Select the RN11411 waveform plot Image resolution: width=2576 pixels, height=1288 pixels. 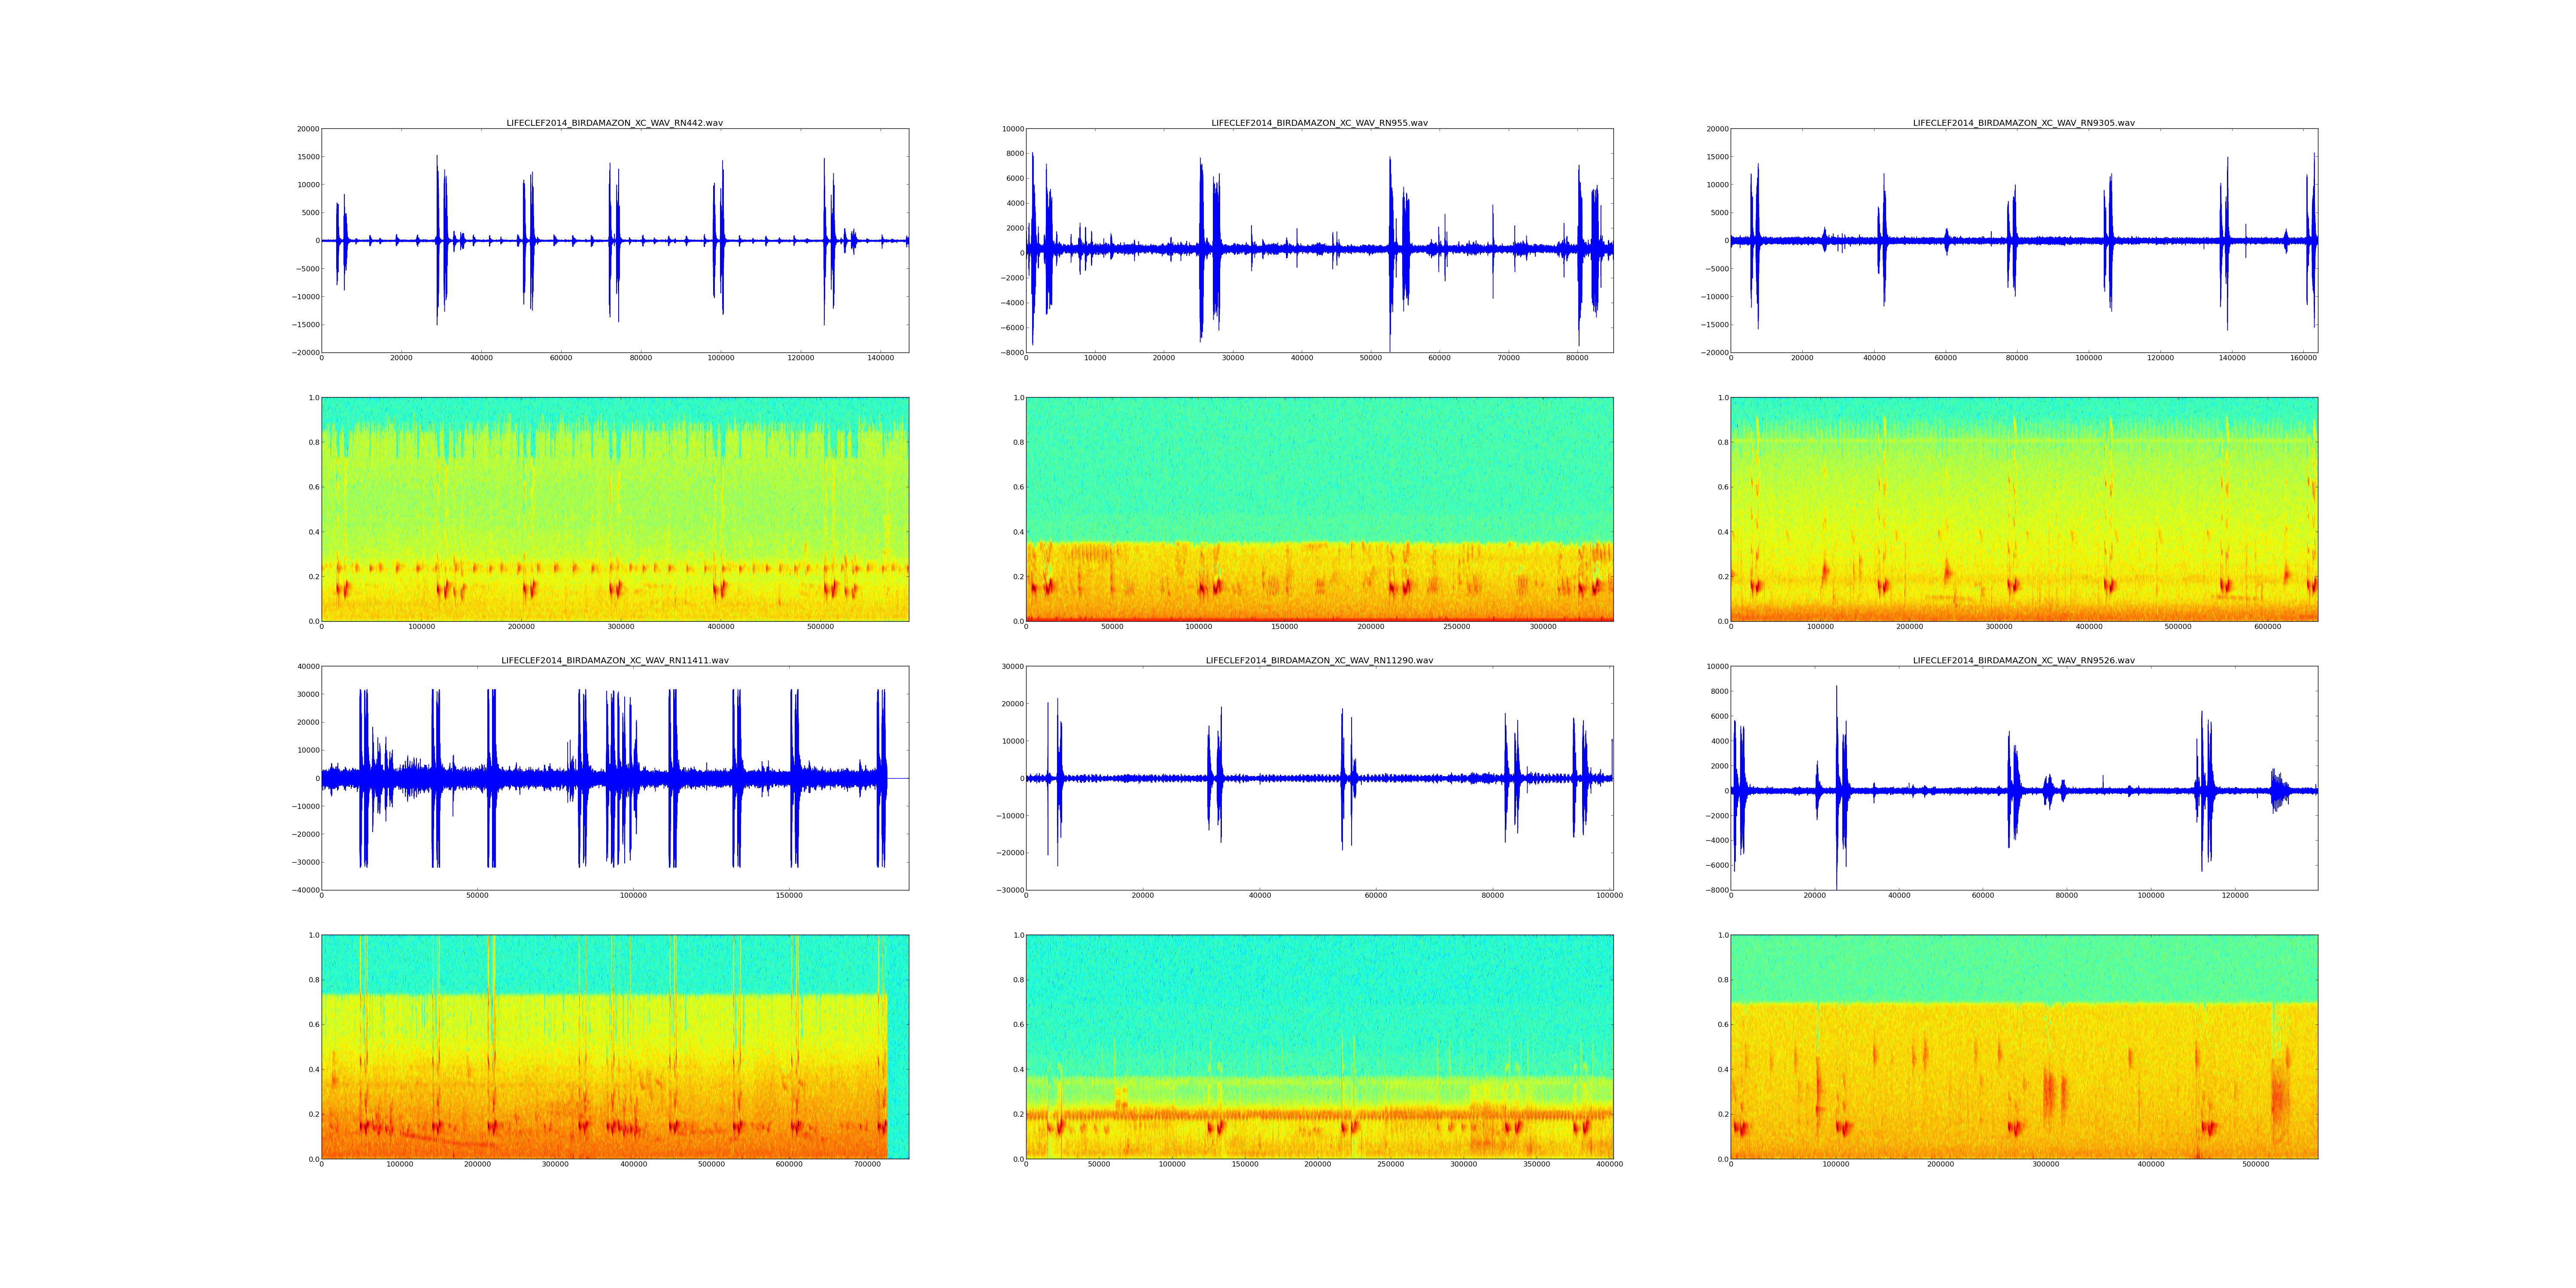tap(614, 777)
